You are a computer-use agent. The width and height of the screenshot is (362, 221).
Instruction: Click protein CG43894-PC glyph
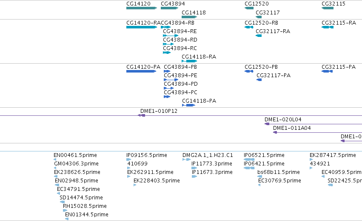point(167,97)
